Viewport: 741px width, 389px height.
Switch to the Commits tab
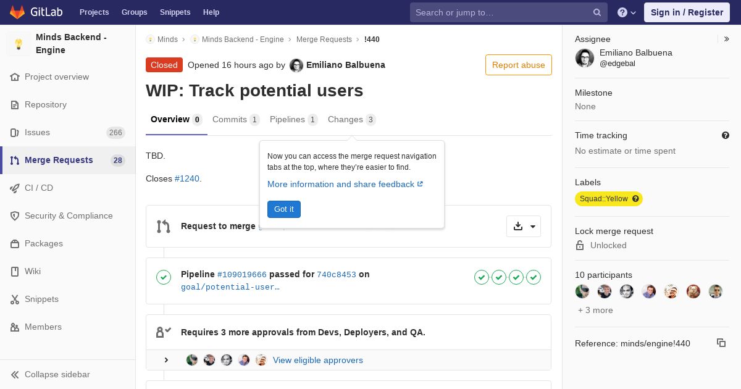(x=236, y=120)
